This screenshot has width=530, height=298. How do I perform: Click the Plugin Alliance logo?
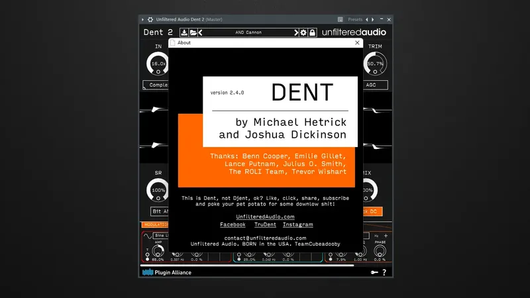pos(167,272)
